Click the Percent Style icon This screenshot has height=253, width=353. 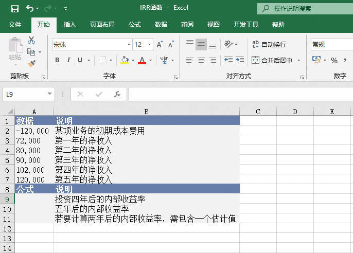click(x=334, y=60)
